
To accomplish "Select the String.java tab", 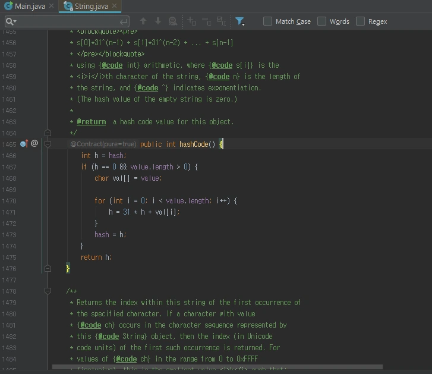I will pos(90,6).
